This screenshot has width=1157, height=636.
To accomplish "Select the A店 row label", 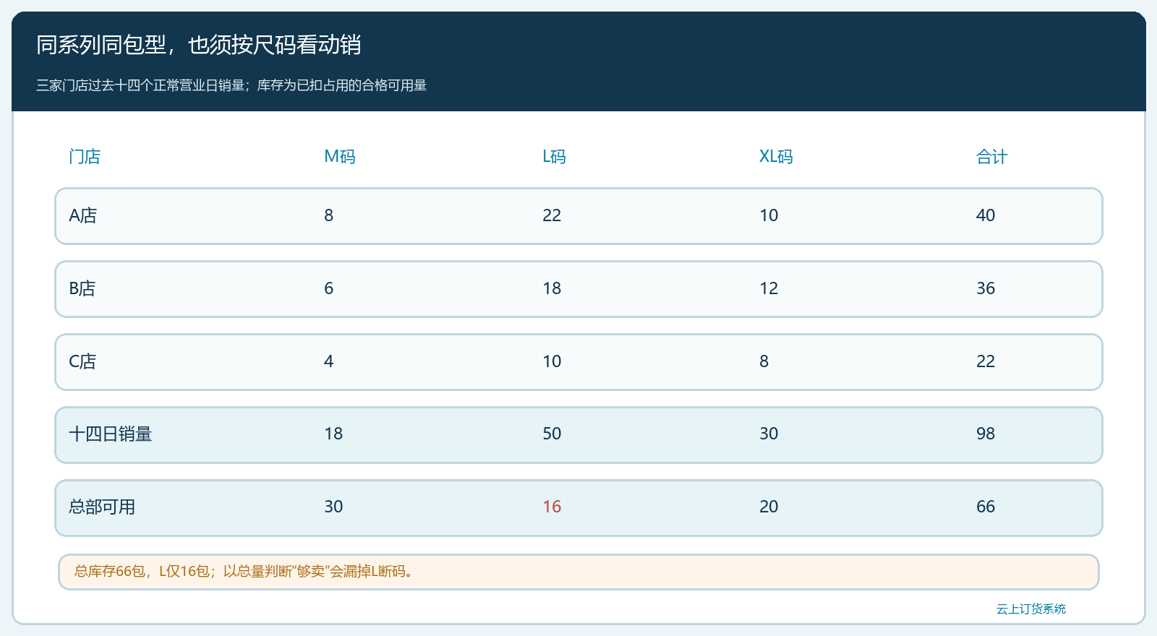I will click(x=82, y=215).
